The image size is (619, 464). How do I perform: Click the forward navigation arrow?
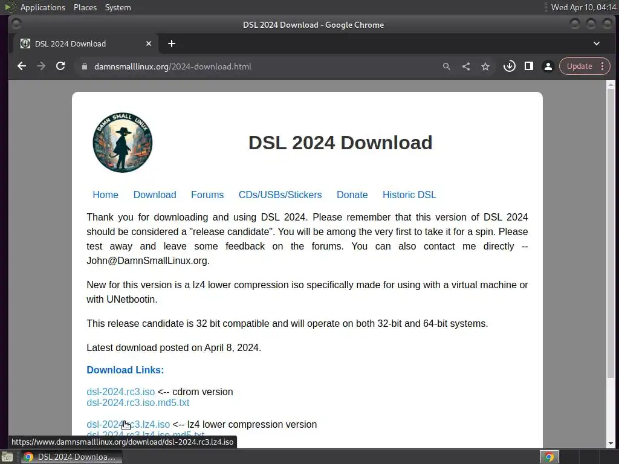pos(41,66)
